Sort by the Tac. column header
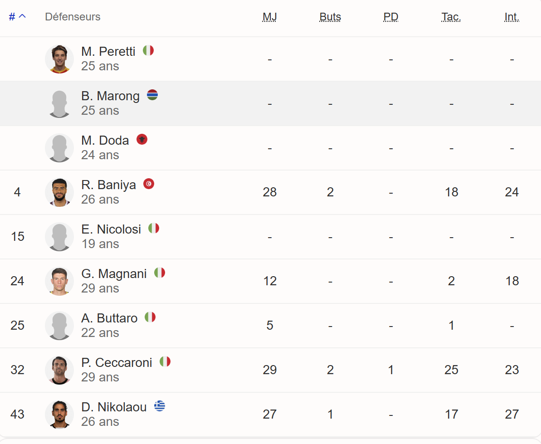541x444 pixels. (x=451, y=17)
